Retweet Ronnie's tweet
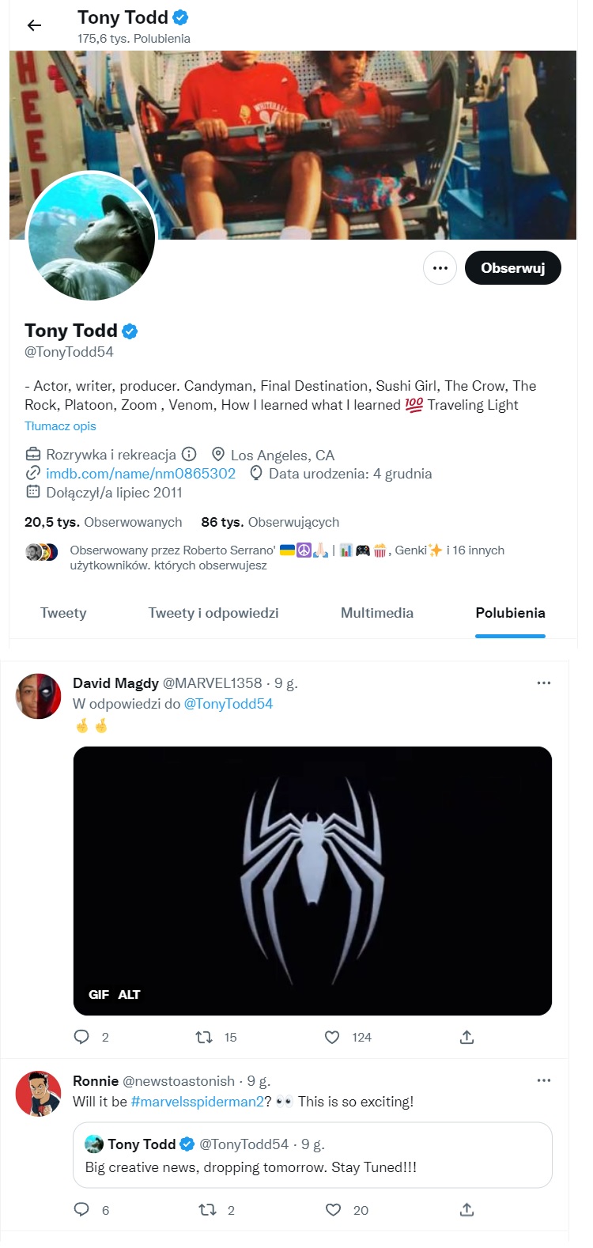593x1248 pixels. tap(207, 1209)
